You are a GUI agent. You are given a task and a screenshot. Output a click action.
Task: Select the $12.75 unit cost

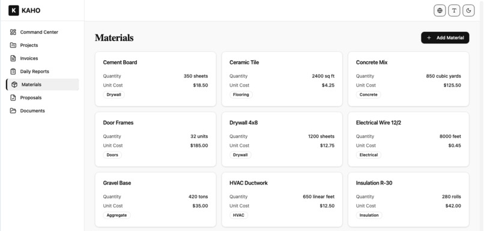pyautogui.click(x=327, y=146)
